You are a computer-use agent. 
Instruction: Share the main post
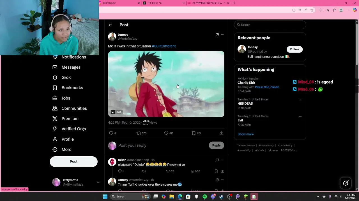(221, 133)
